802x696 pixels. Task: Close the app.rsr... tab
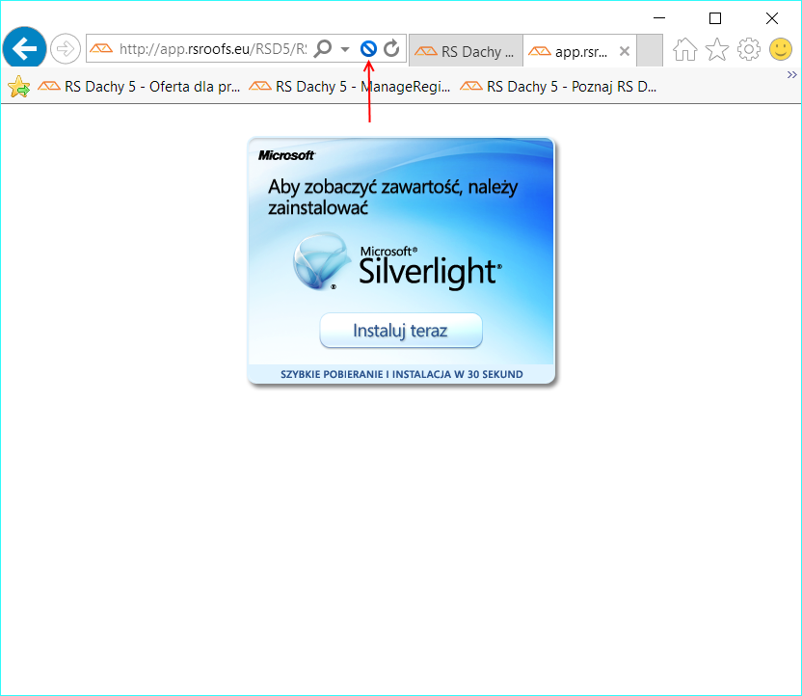coord(625,52)
